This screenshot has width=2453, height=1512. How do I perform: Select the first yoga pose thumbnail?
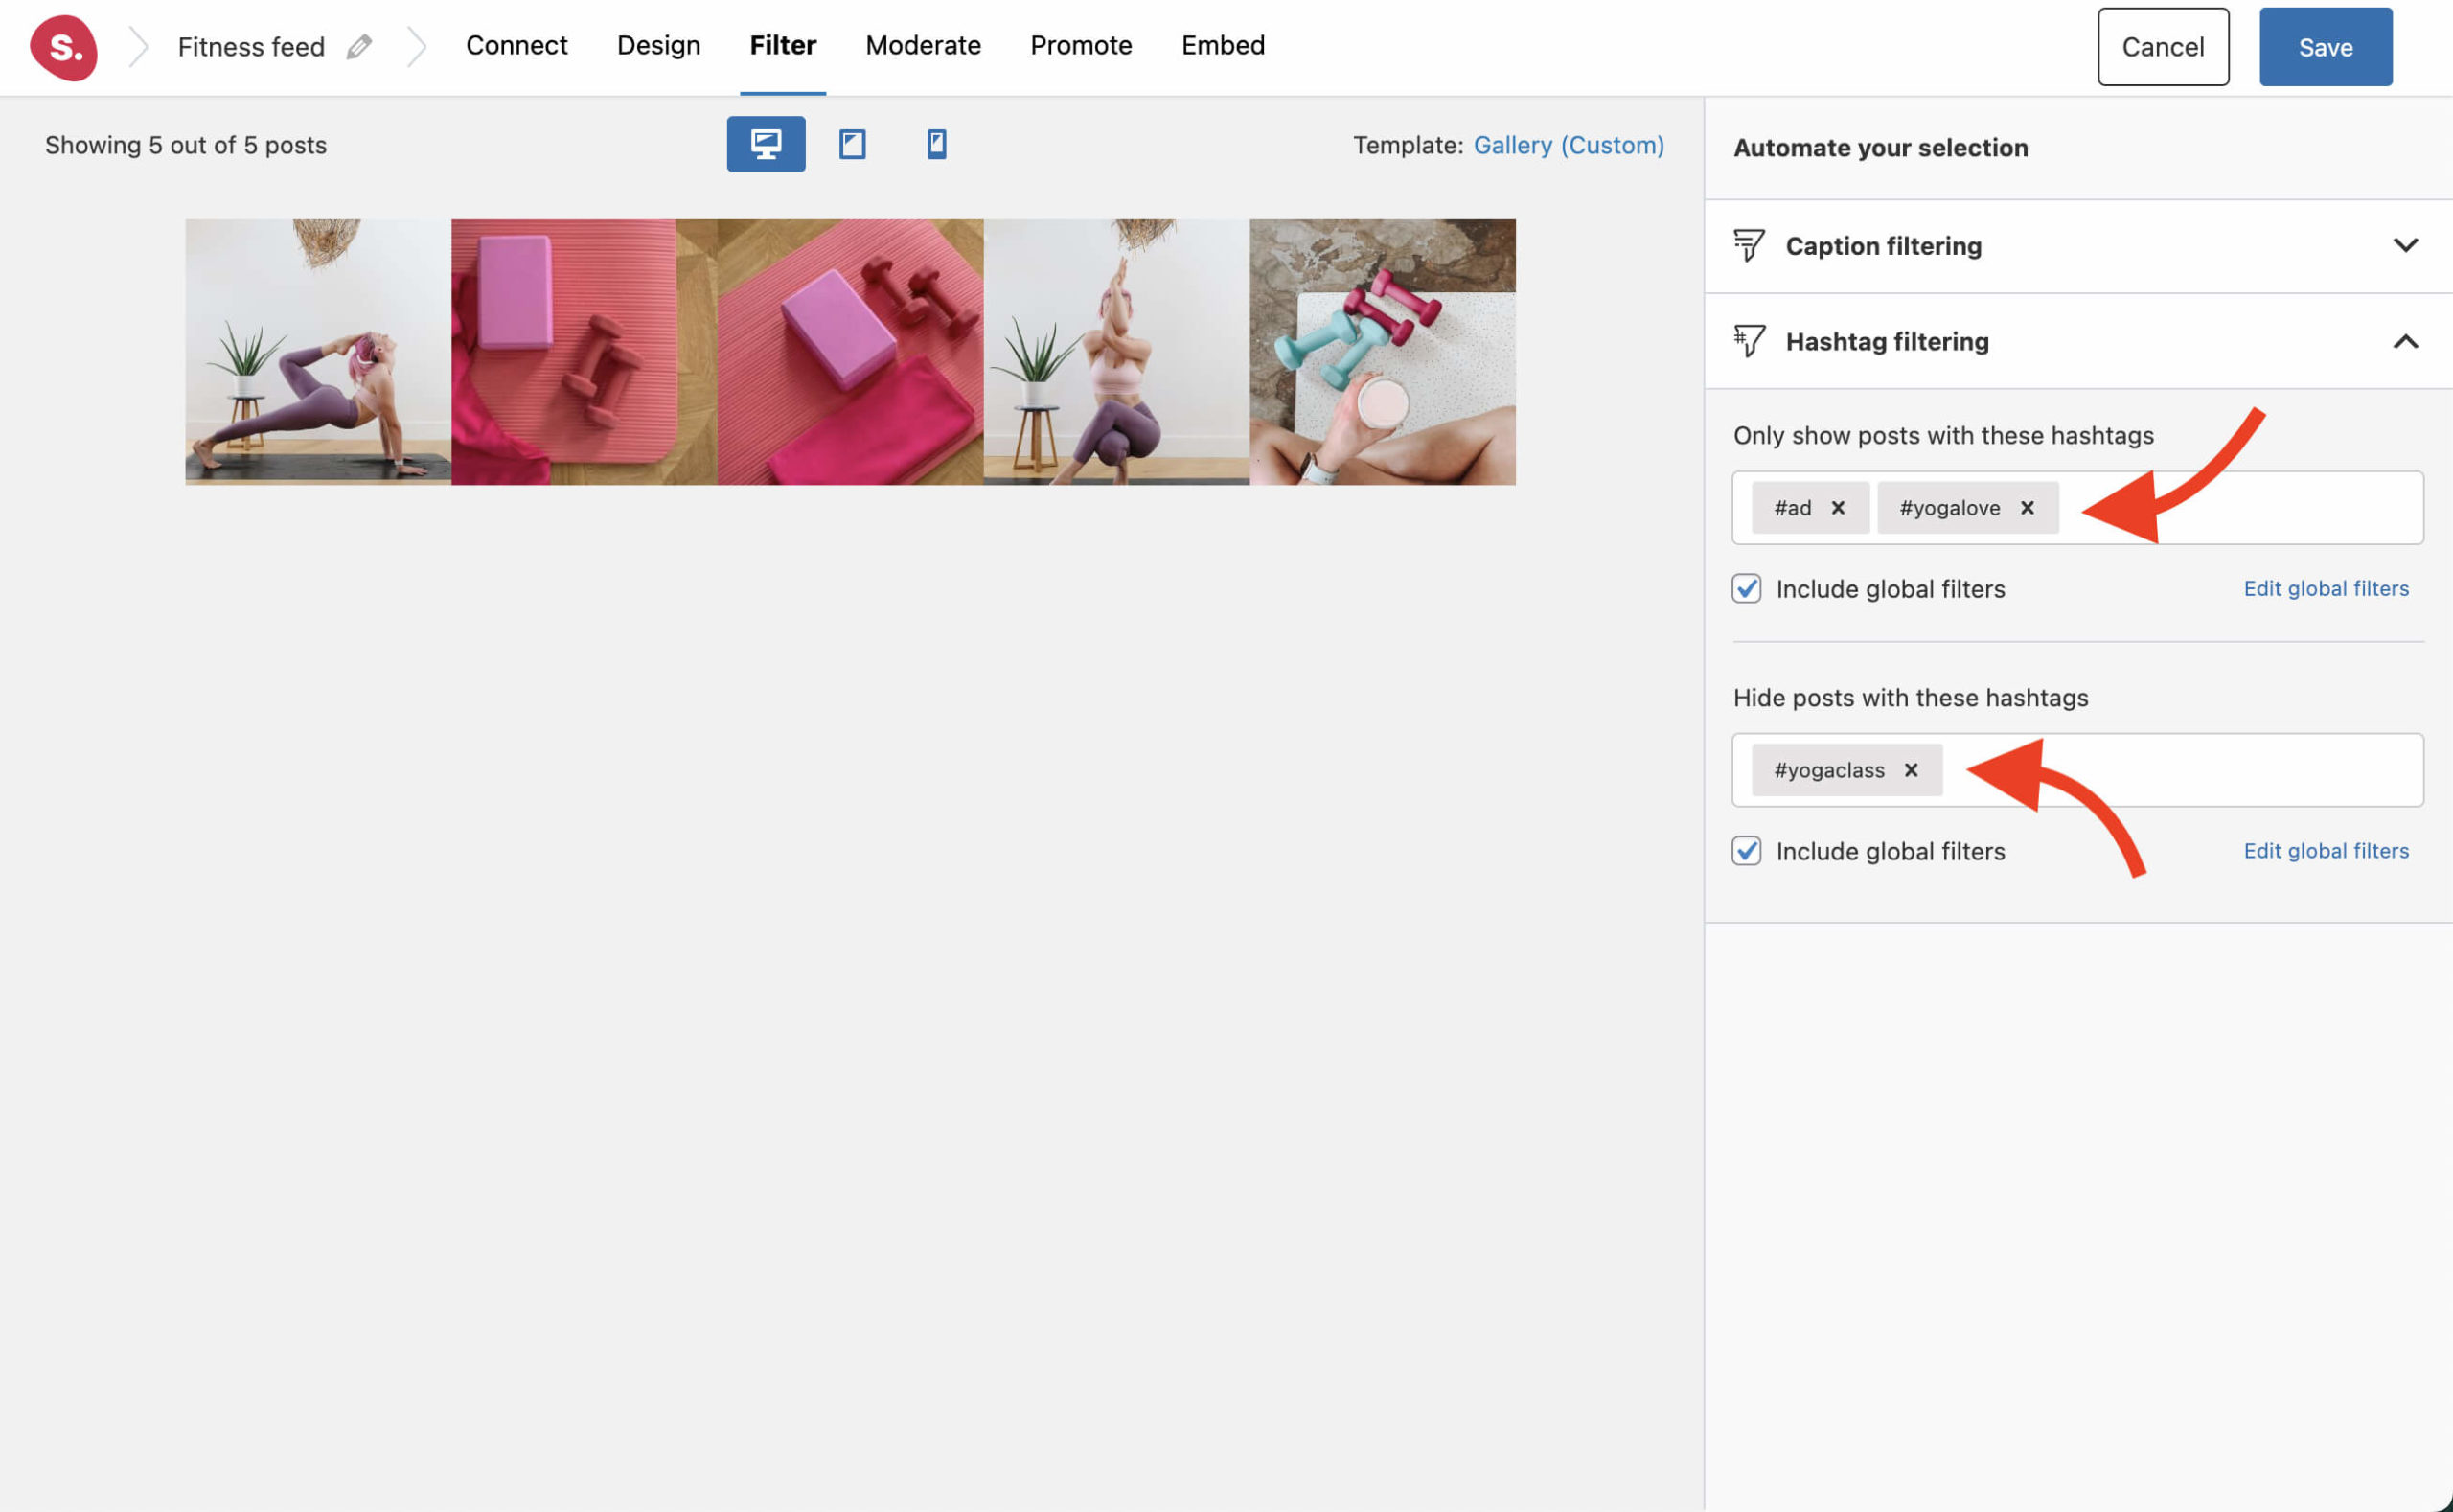coord(317,352)
